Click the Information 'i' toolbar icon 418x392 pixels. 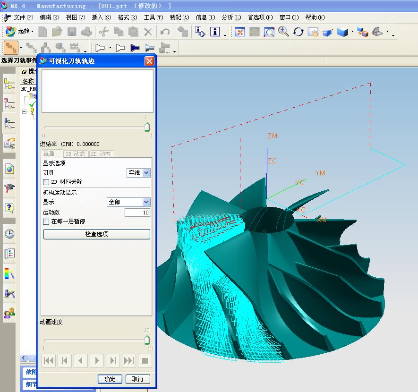click(x=215, y=32)
